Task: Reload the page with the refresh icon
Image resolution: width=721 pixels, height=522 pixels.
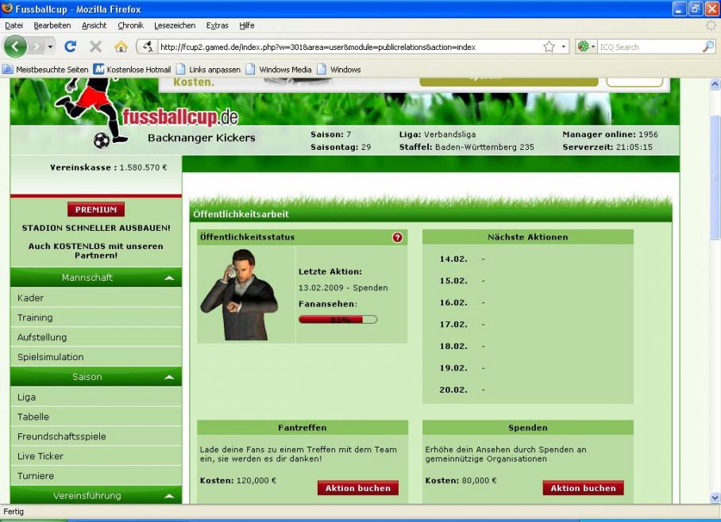Action: point(70,47)
